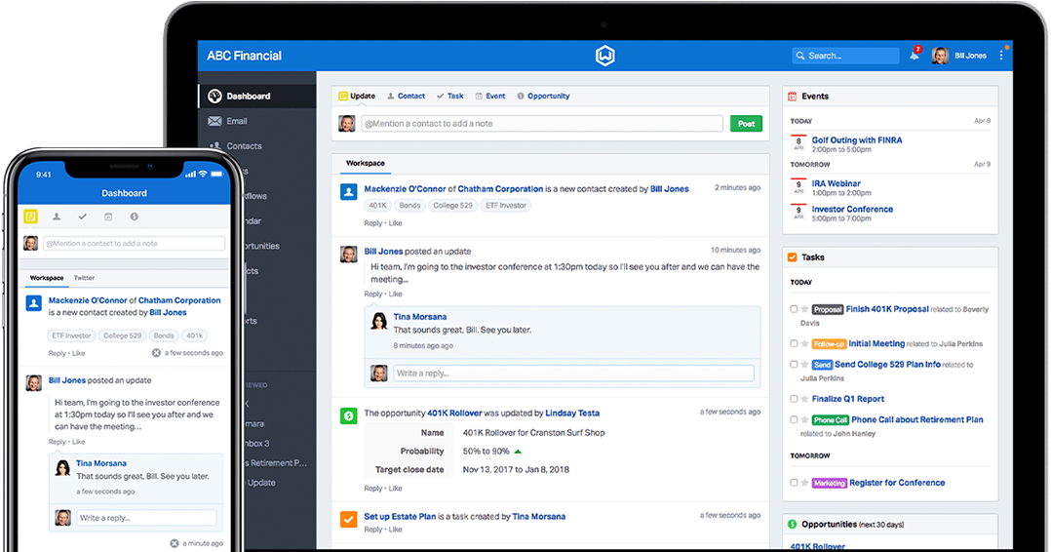Select the Update tab in composer
Viewport: 1051px width, 552px height.
click(357, 96)
